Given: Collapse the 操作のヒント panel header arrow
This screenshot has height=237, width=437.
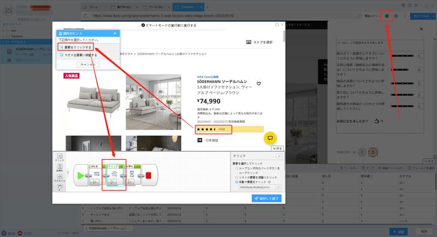Looking at the screenshot, I should pos(115,33).
